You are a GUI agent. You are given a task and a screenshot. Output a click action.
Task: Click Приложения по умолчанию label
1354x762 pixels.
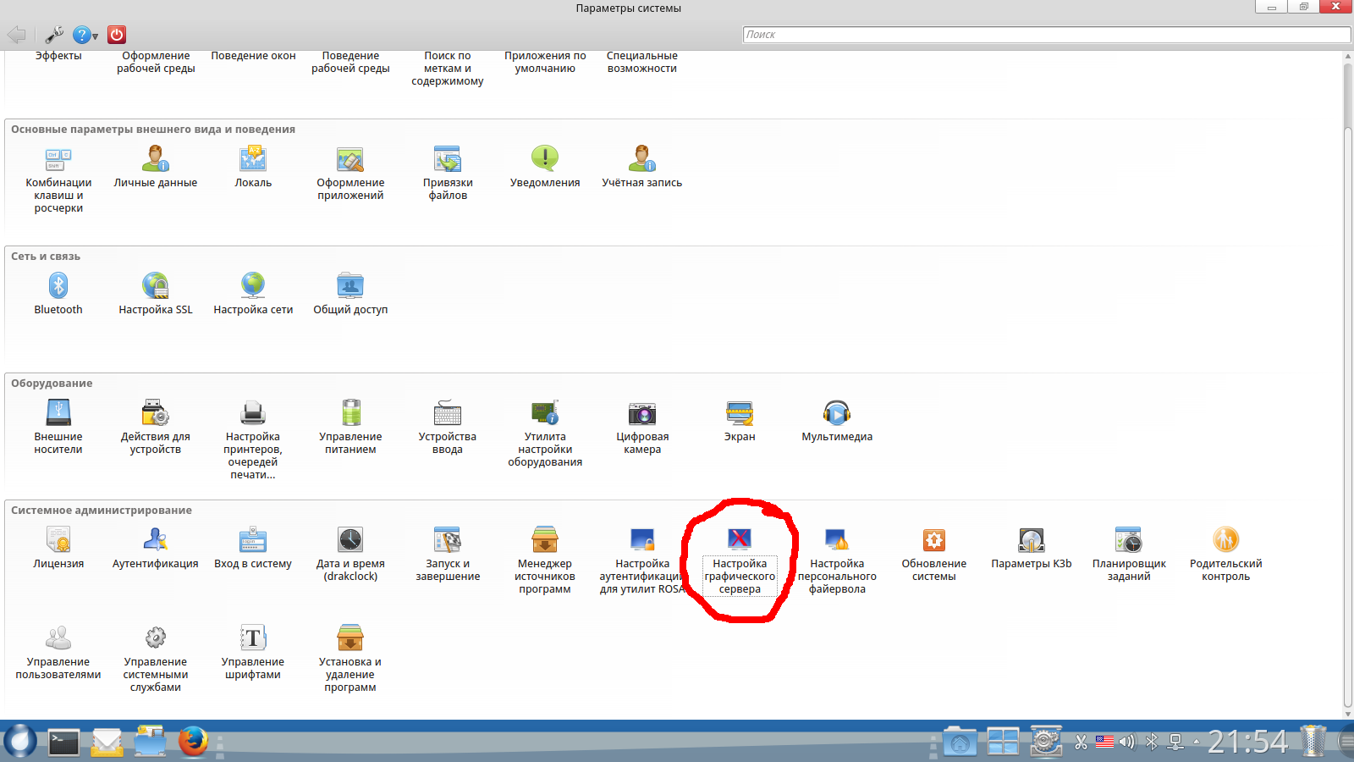pos(545,62)
